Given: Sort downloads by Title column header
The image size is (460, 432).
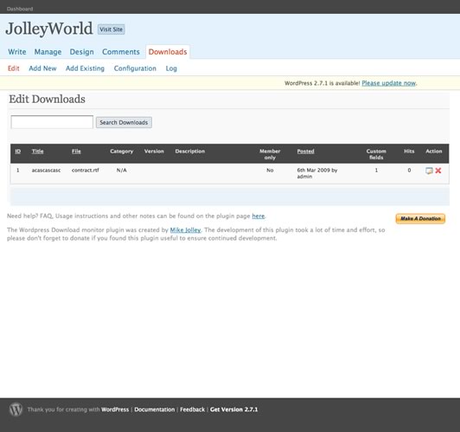Looking at the screenshot, I should point(37,152).
